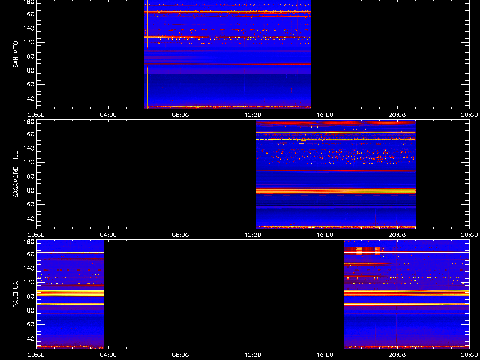Click the 16:00 time label below Sagamore Hill plot

point(325,235)
